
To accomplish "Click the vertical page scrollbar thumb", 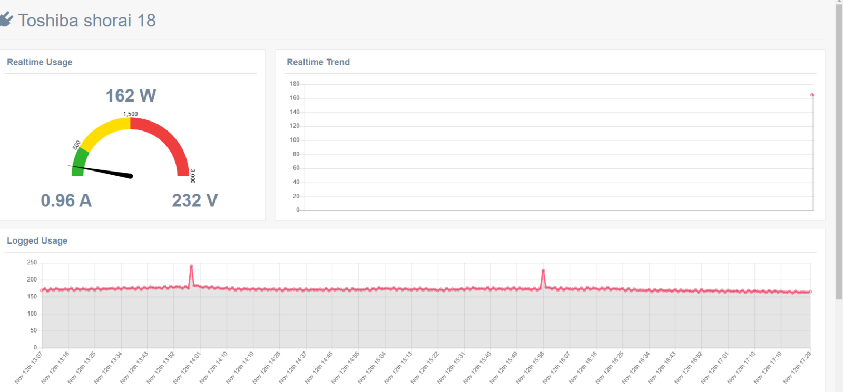I will [x=839, y=152].
